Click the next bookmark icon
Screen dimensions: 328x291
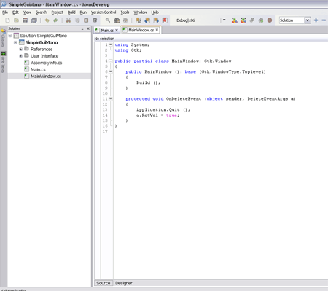click(156, 20)
